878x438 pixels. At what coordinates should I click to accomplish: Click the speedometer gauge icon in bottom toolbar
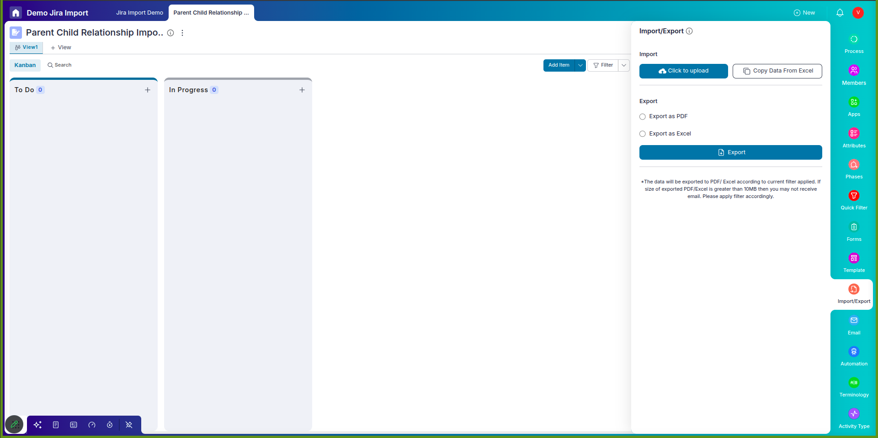click(x=92, y=425)
